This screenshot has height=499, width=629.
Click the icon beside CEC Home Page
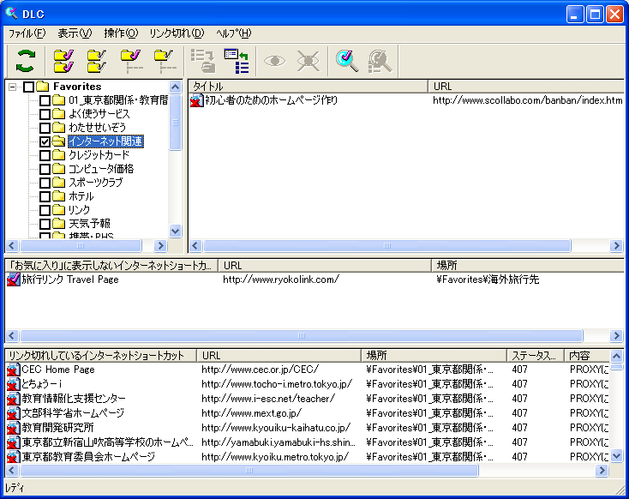coord(13,370)
